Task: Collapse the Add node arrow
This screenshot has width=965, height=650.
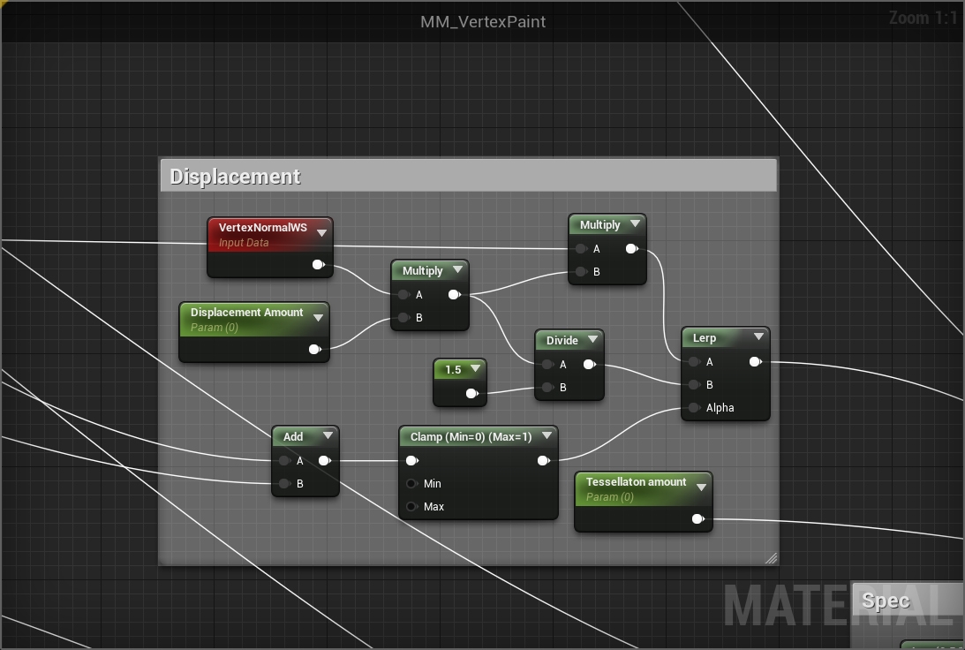Action: [x=328, y=435]
